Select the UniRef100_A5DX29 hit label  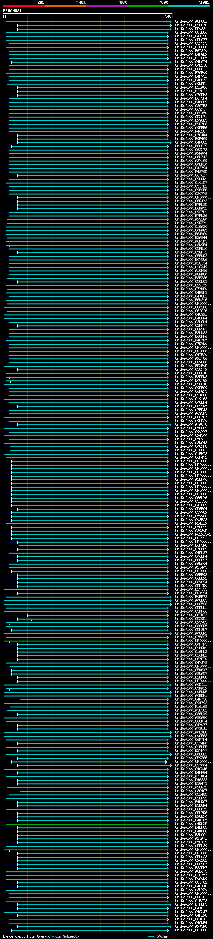pyautogui.click(x=191, y=842)
